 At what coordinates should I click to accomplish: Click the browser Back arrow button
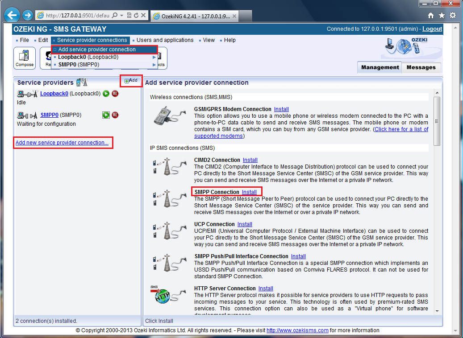(x=12, y=15)
